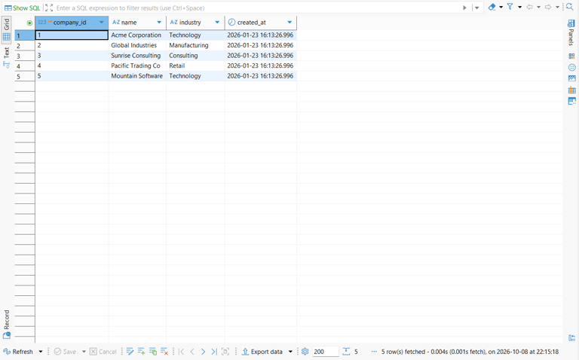Go to the next page of results
579x360 pixels.
pos(203,352)
